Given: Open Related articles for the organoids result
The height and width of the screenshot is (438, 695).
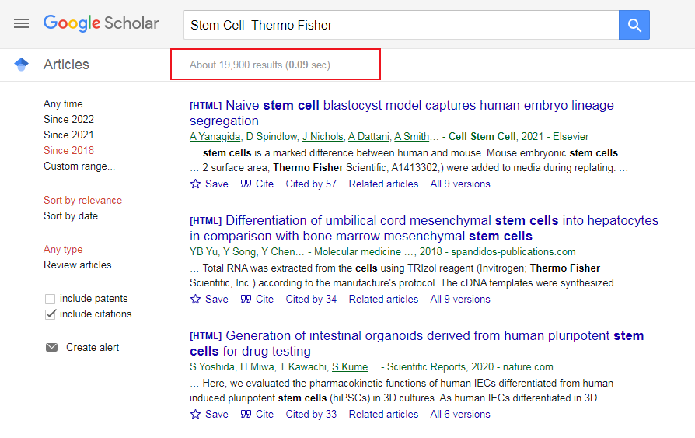Looking at the screenshot, I should point(383,414).
